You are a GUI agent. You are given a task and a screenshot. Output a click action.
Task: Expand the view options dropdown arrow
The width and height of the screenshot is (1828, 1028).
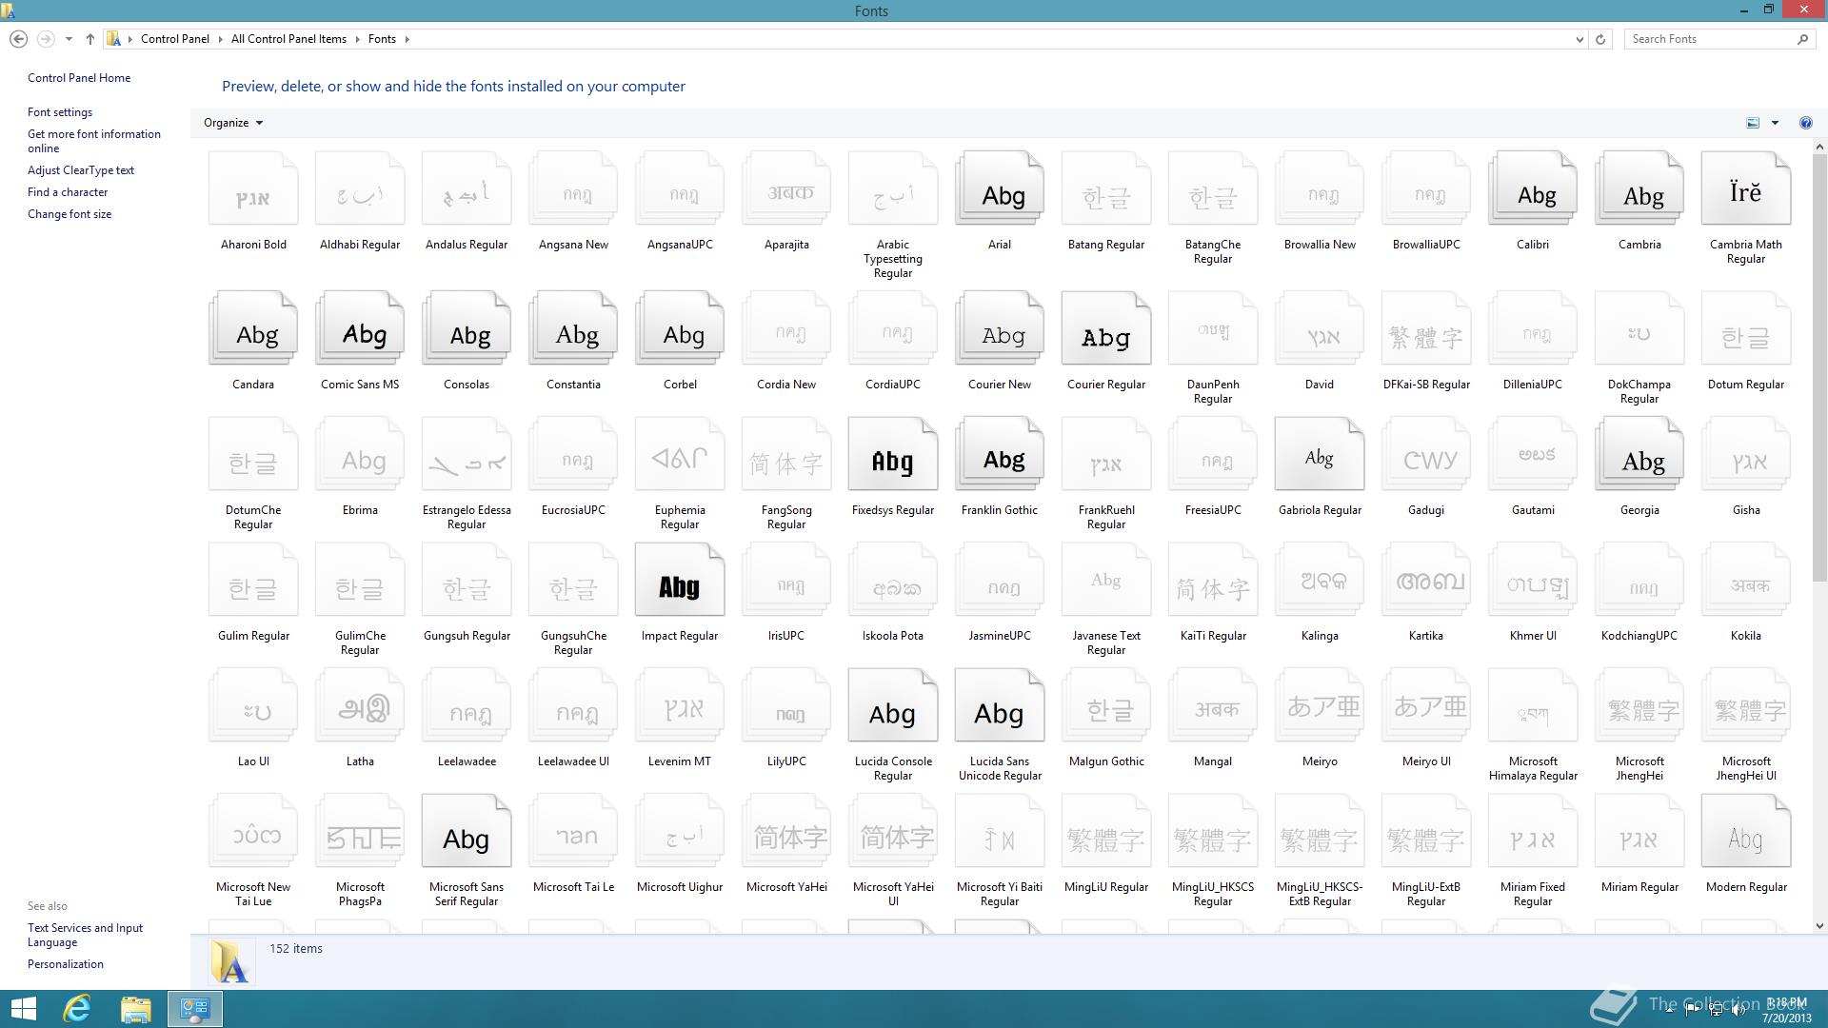(1775, 123)
